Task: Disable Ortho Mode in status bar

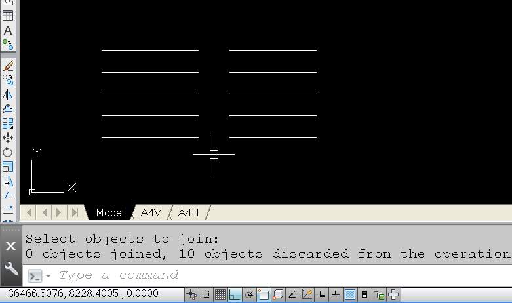Action: pos(235,295)
